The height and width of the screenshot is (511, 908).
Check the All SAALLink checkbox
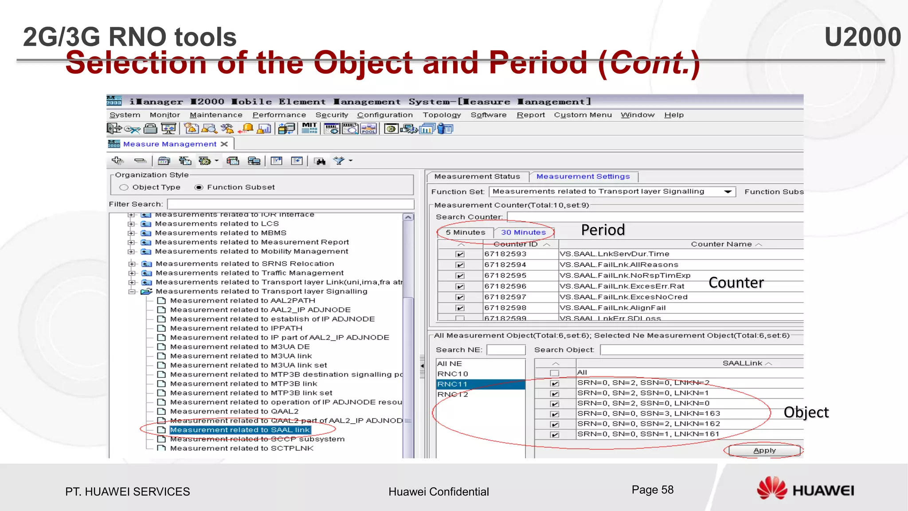[x=555, y=373]
